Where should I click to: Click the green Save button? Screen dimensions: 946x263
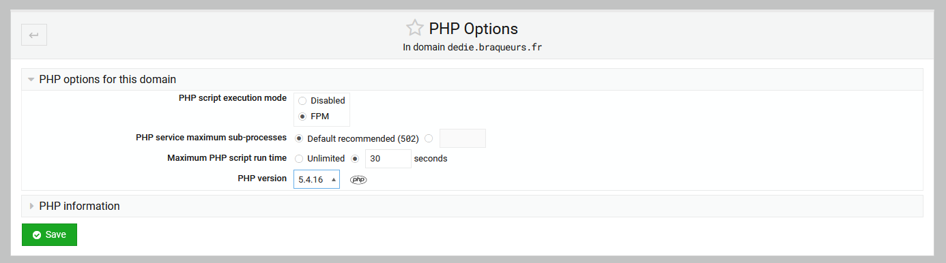coord(49,234)
